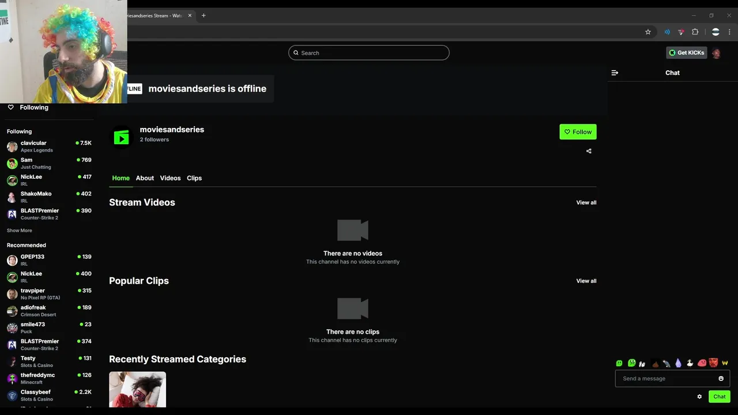Switch to the Videos tab

[x=170, y=178]
